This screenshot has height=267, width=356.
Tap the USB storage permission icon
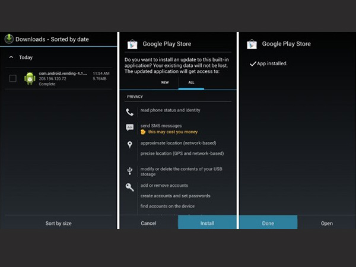pos(129,171)
